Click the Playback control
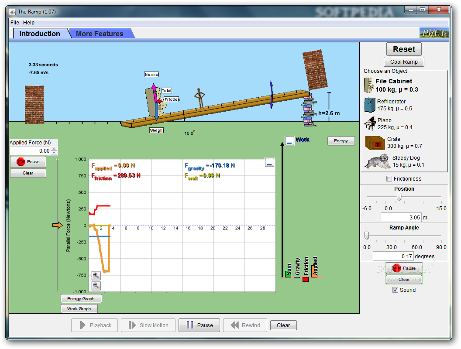This screenshot has width=461, height=349. [x=94, y=325]
